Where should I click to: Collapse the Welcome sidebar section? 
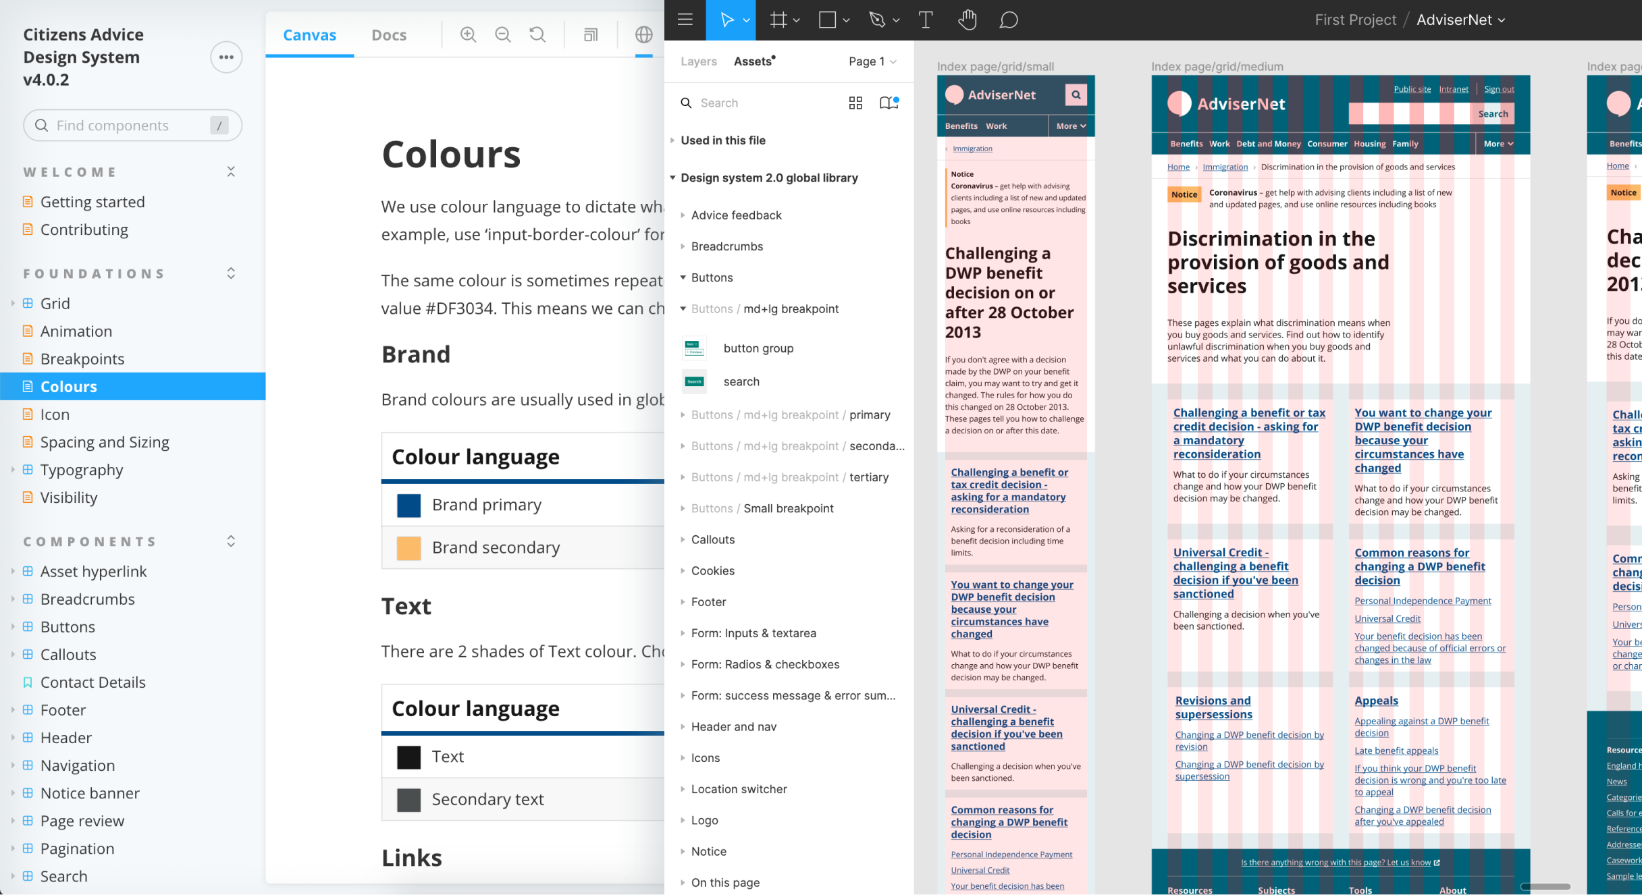[231, 171]
